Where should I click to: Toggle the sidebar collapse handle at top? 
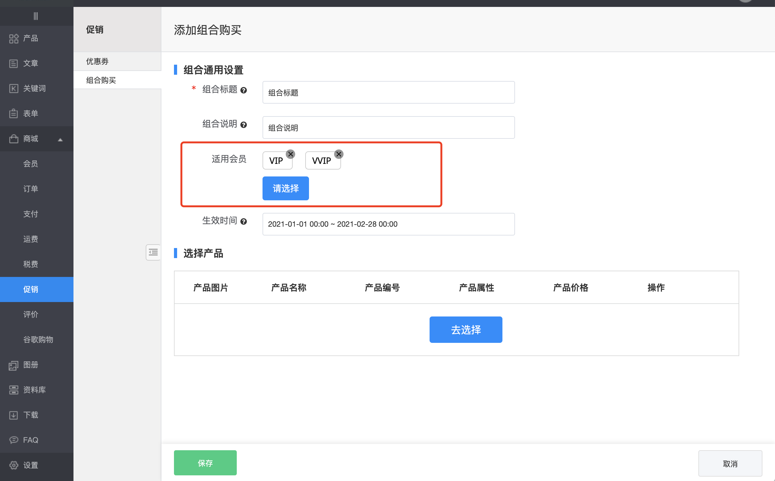[36, 16]
